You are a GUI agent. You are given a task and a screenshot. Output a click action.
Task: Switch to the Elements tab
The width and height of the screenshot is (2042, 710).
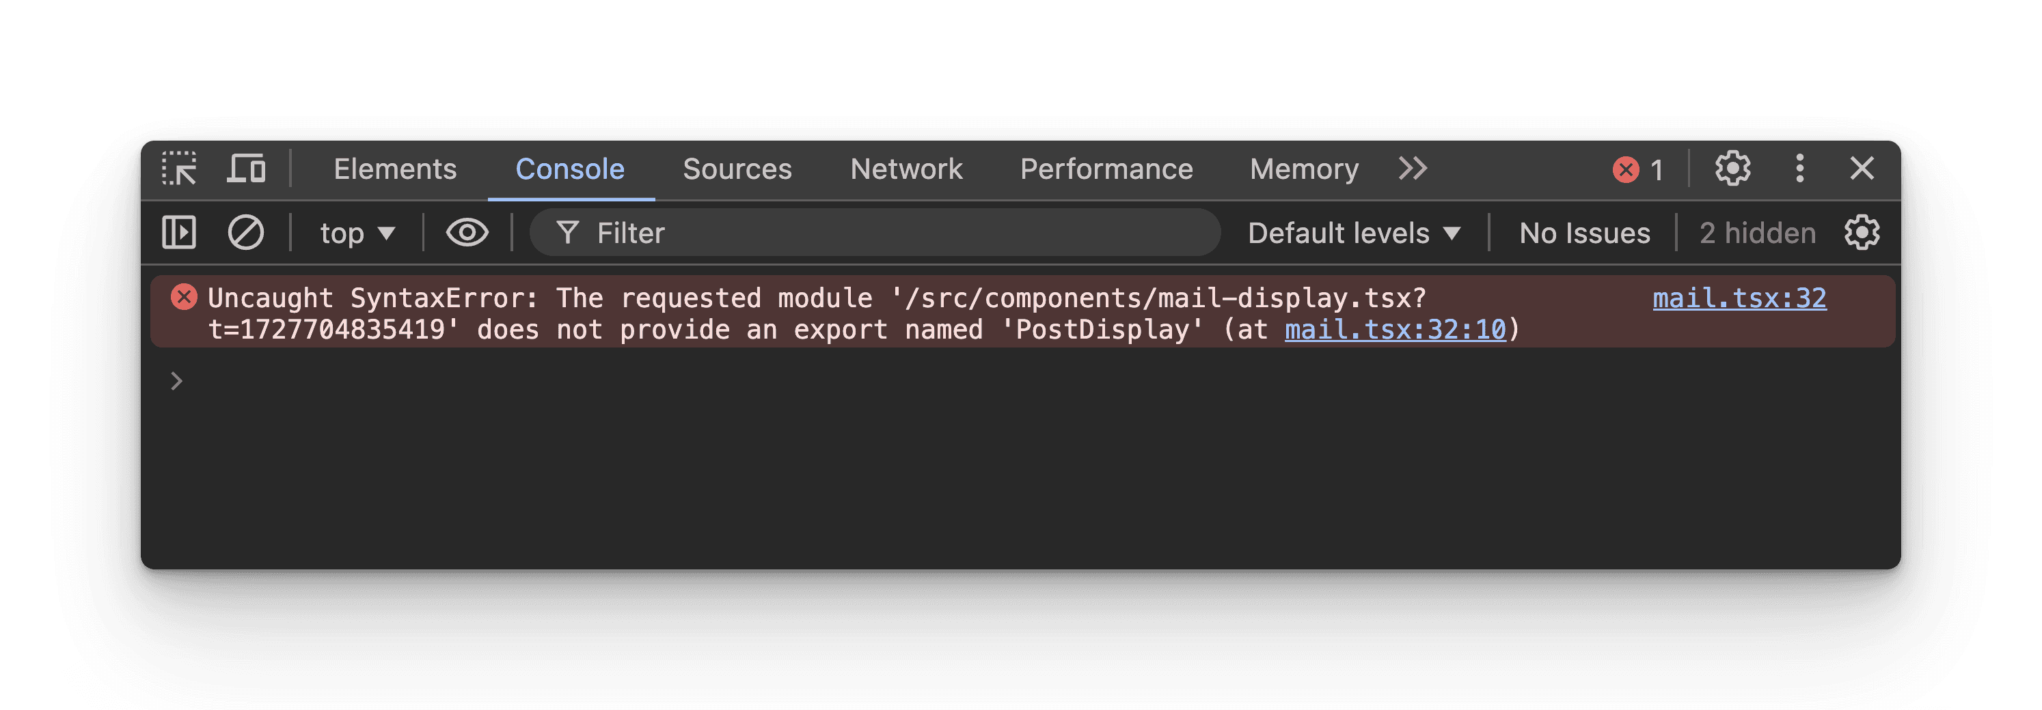pyautogui.click(x=395, y=169)
